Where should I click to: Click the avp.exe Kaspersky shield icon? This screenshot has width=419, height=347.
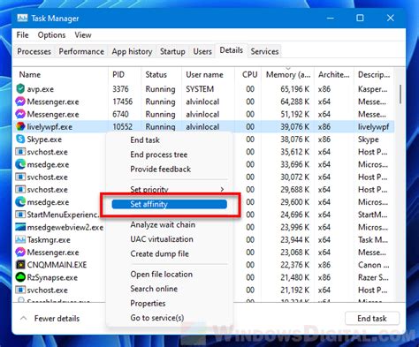pos(20,88)
